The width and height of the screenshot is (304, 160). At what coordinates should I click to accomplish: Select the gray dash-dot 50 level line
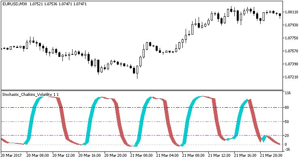[142, 121]
